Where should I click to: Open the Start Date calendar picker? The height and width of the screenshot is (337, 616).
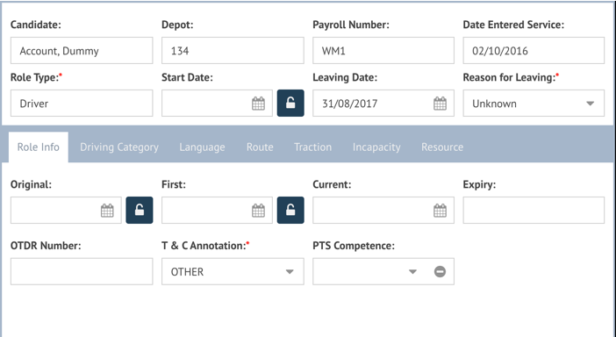pyautogui.click(x=258, y=104)
